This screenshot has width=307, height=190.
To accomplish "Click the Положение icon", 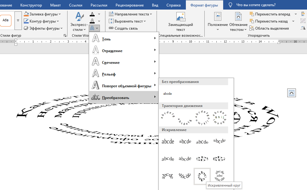I will (217, 21).
